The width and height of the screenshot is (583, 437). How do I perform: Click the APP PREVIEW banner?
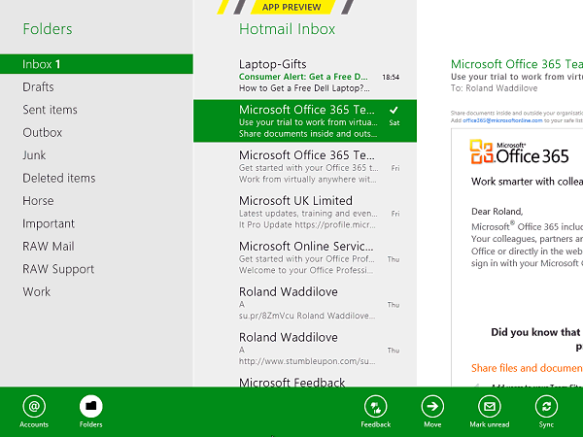[291, 7]
